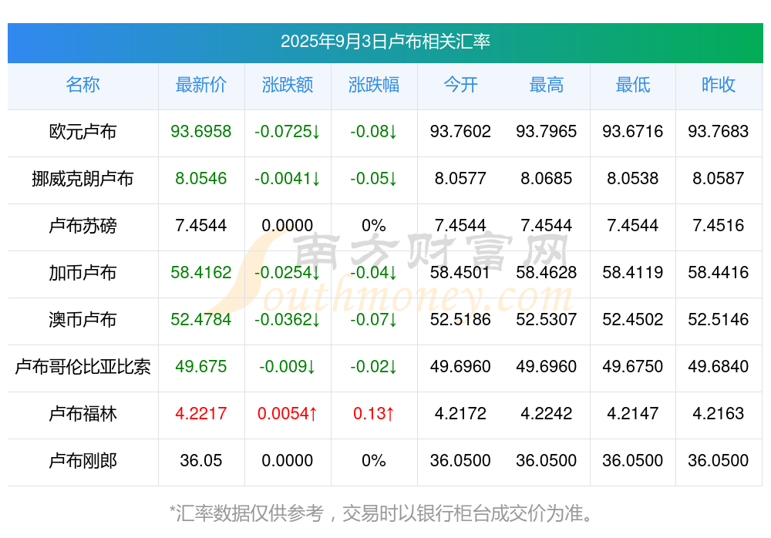Click previous close '49.6840'
Screen dimensions: 771x538
coord(719,366)
